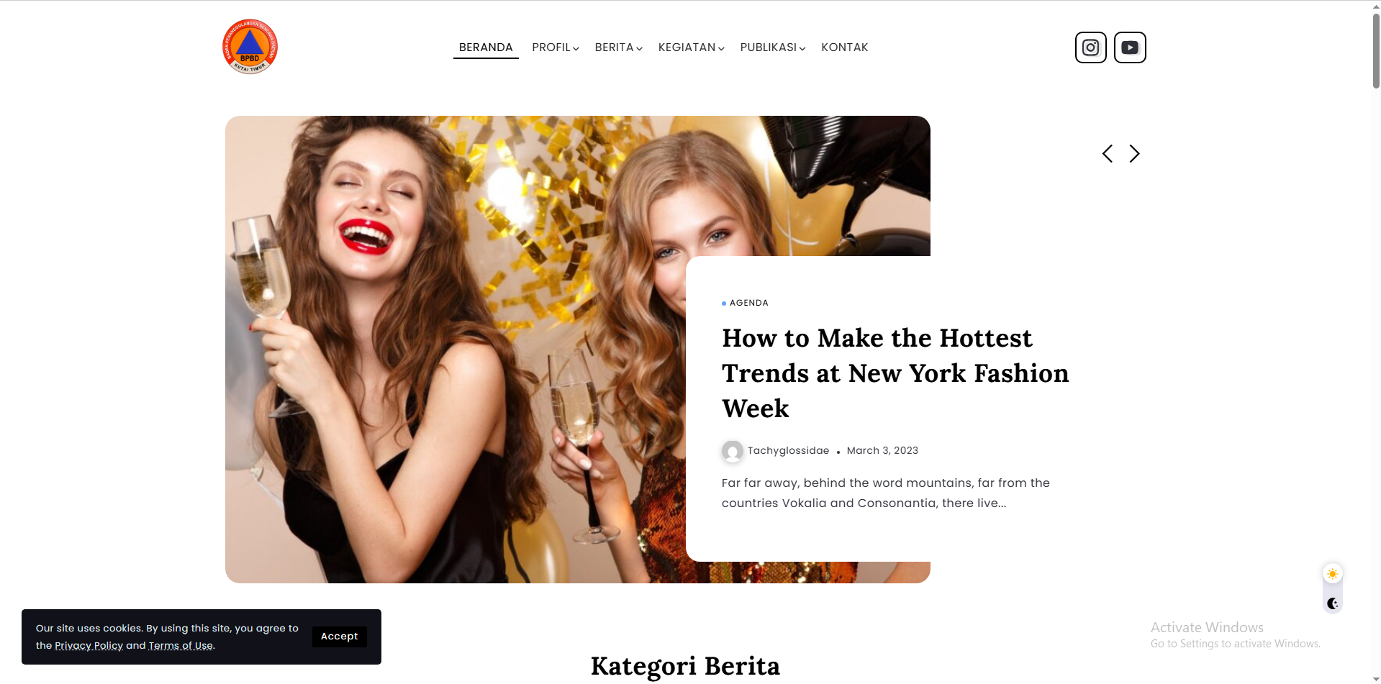Go to next slide arrow
Viewport: 1381px width, 684px height.
(x=1134, y=153)
